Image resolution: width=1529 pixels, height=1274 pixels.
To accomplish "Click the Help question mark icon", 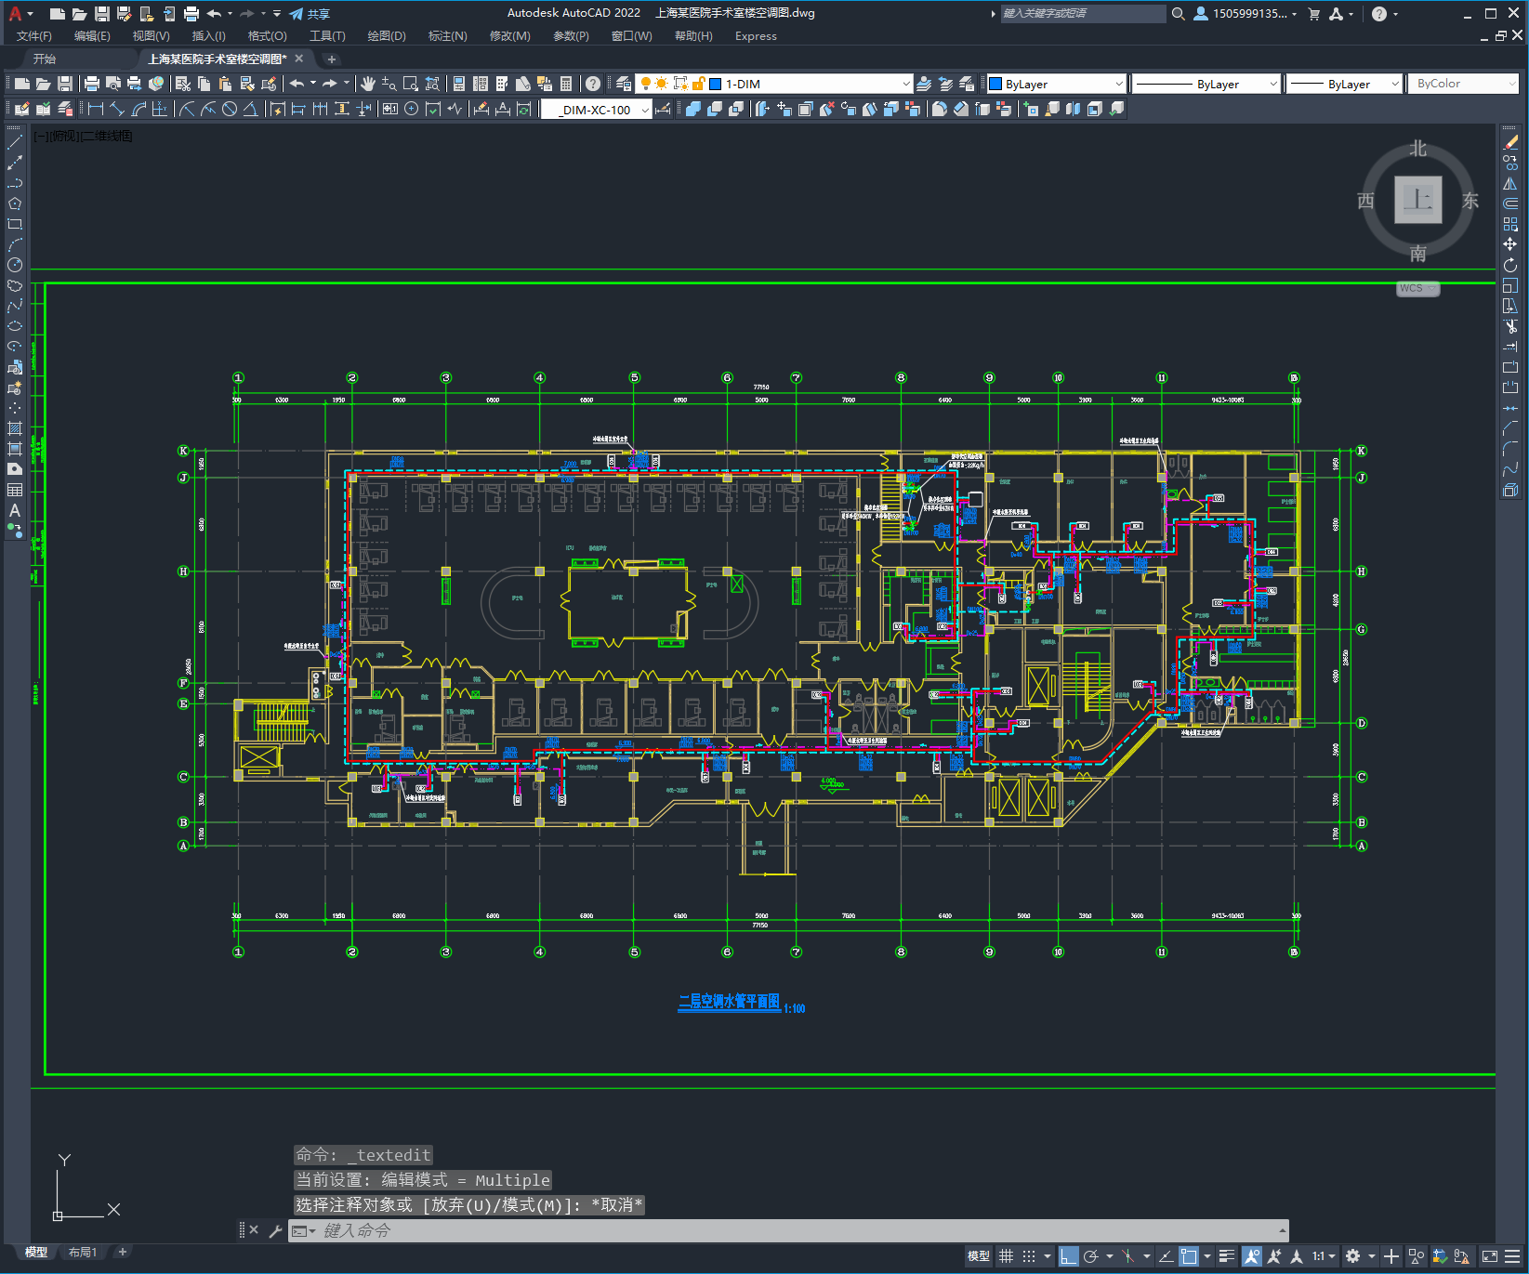I will 593,84.
